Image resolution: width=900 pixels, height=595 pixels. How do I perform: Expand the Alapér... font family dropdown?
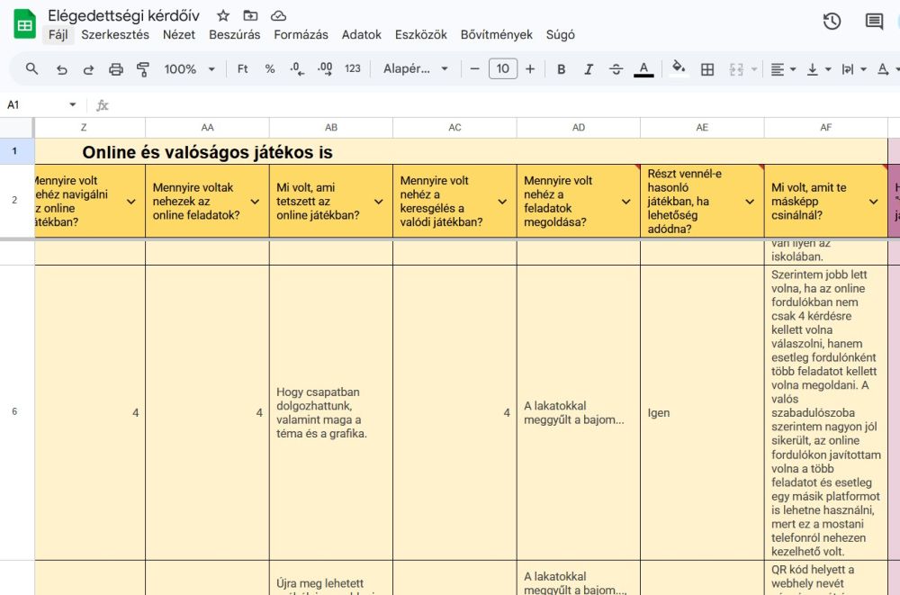click(x=415, y=69)
